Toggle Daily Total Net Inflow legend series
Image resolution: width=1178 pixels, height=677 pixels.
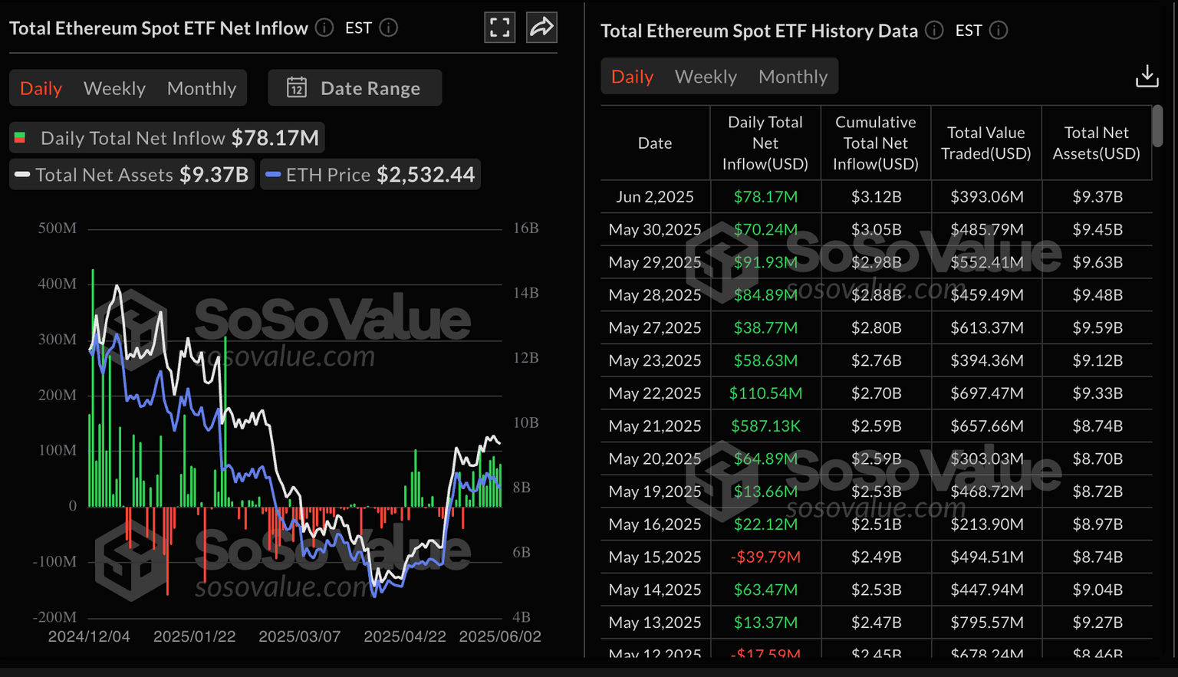tap(167, 138)
